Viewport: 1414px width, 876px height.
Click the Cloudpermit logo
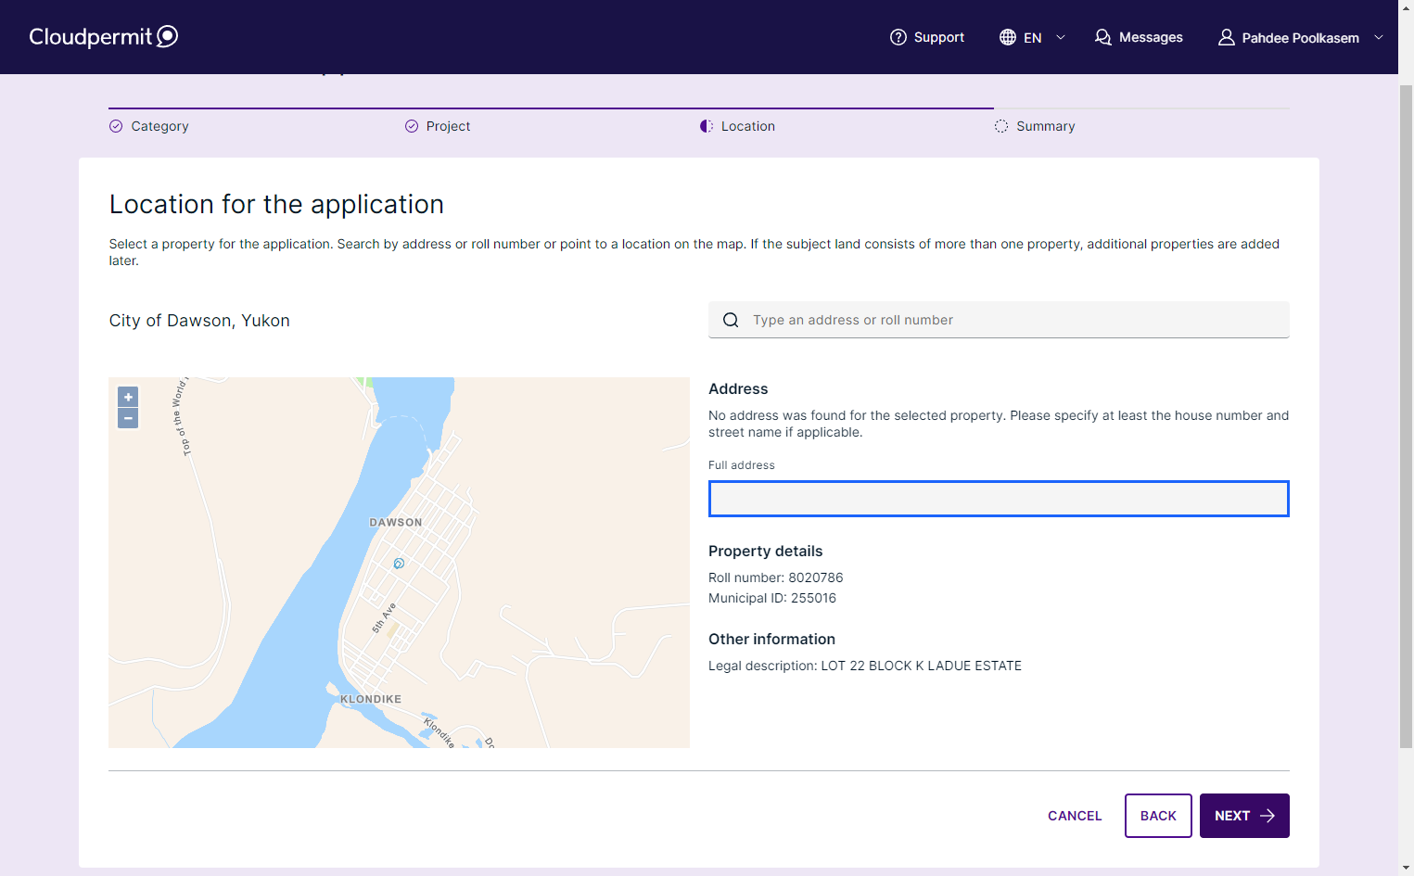103,36
